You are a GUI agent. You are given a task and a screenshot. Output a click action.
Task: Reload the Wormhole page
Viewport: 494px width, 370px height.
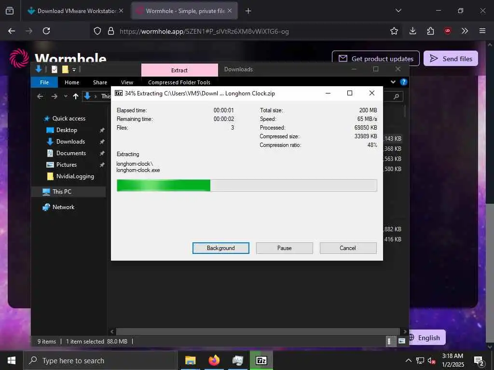pyautogui.click(x=46, y=31)
